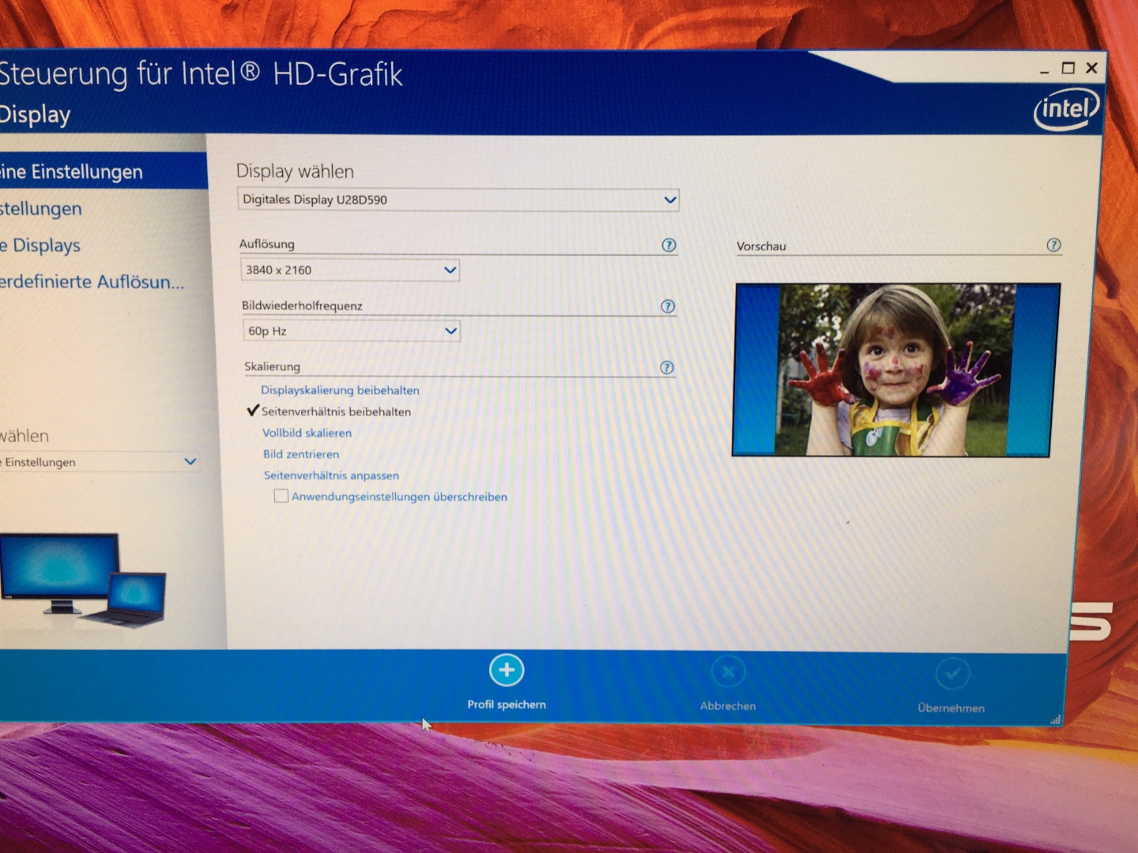The image size is (1138, 853).
Task: Open help for Vorschau preview
Action: tap(1053, 245)
